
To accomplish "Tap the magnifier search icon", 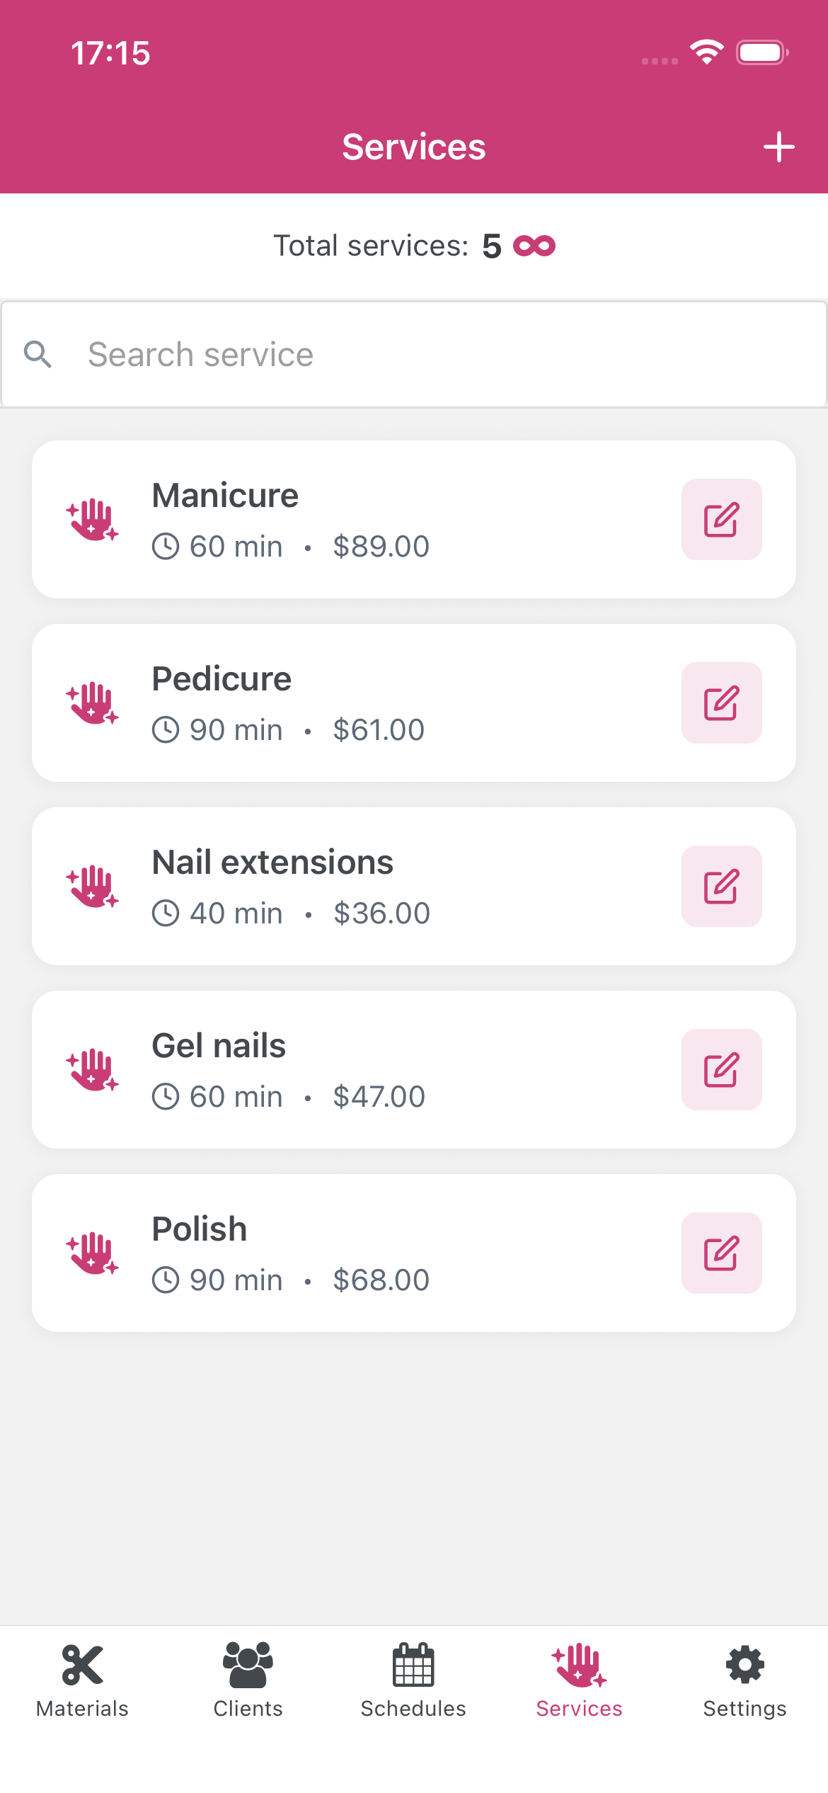I will point(38,354).
